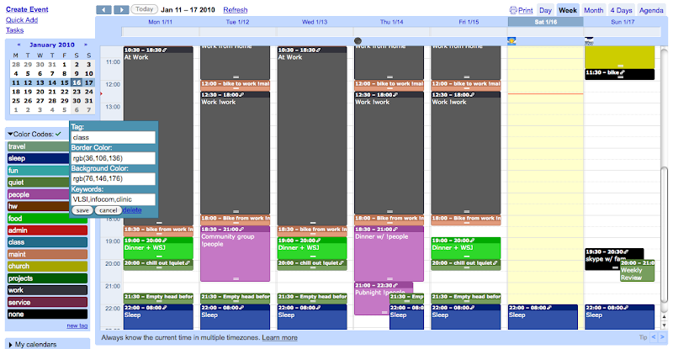The image size is (673, 349).
Task: Switch to Month view
Action: click(593, 10)
